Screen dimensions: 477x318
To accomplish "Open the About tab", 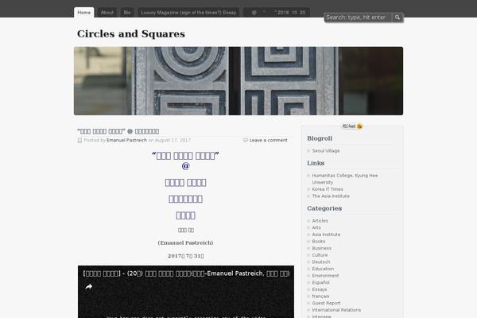I will 107,13.
